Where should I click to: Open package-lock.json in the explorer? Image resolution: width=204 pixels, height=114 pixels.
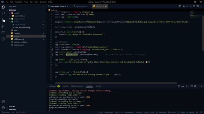tap(20, 42)
